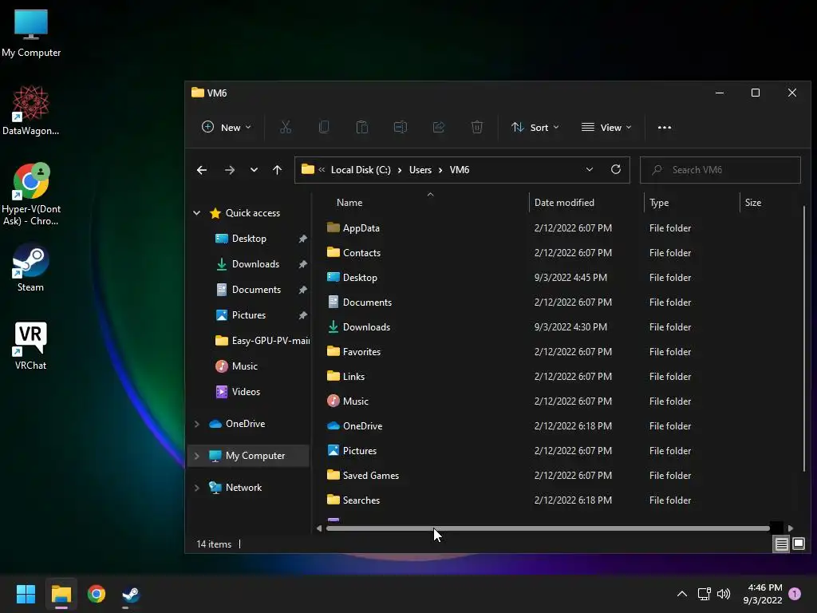Open Windows Start menu

coord(26,594)
